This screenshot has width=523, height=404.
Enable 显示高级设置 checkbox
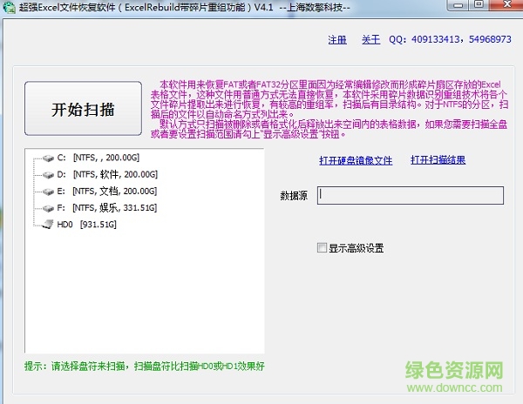322,247
